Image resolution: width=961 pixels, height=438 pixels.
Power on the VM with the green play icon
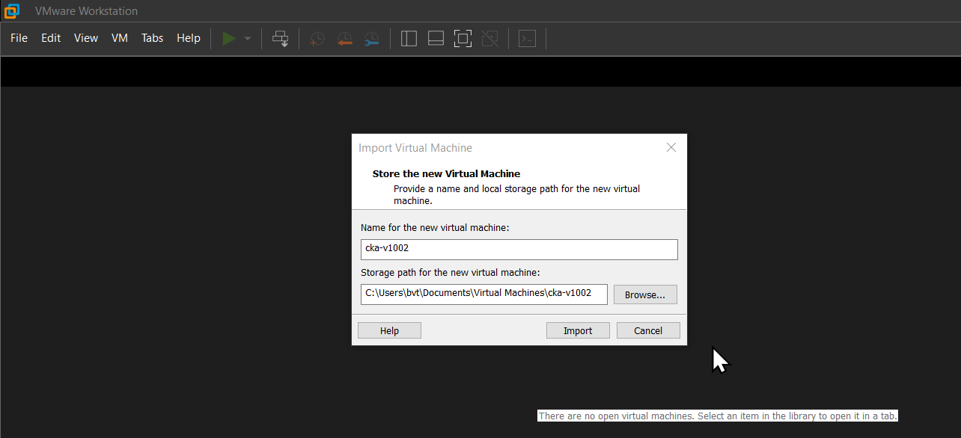pos(229,38)
